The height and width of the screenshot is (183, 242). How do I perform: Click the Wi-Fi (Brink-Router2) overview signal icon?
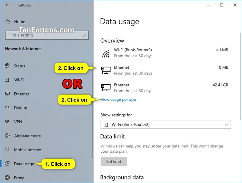106,54
